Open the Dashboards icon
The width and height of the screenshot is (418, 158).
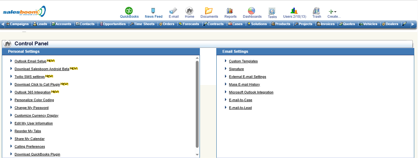click(252, 10)
